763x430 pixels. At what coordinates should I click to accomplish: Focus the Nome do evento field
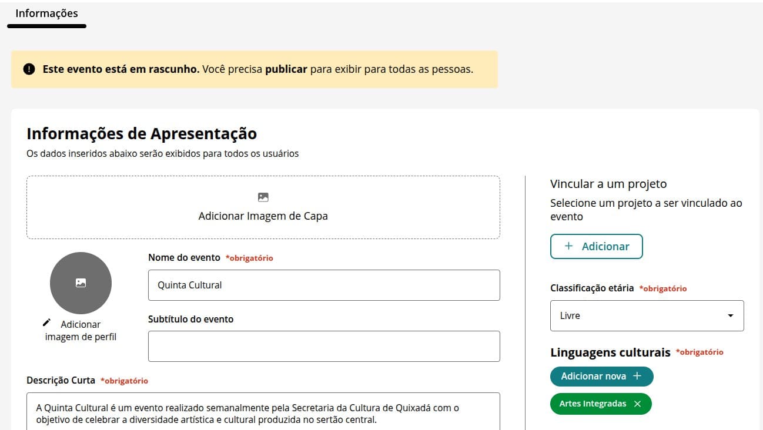click(x=324, y=285)
